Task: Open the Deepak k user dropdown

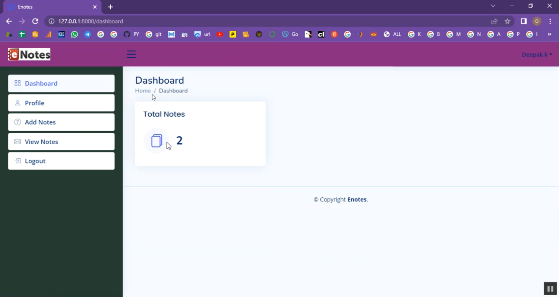Action: coord(537,55)
